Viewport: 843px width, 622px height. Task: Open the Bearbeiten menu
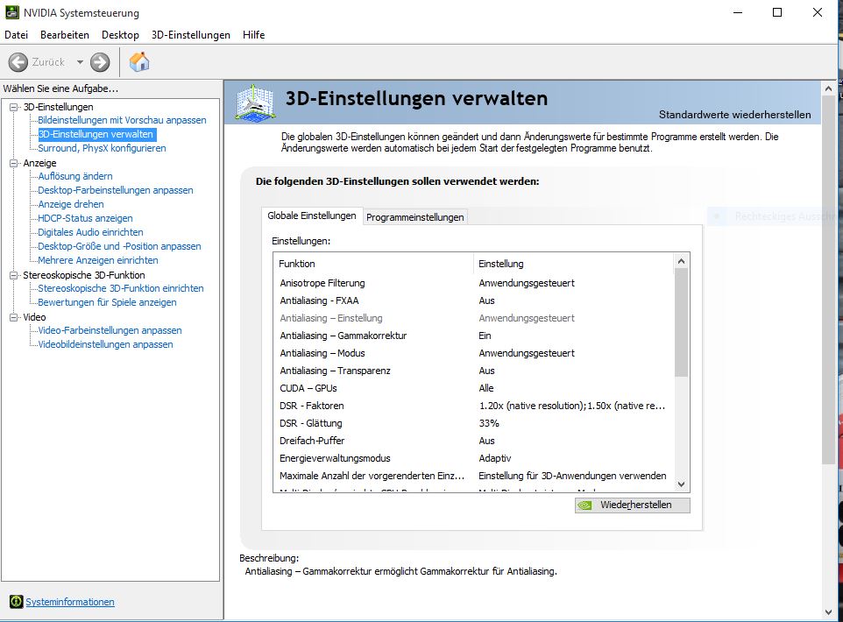tap(65, 35)
